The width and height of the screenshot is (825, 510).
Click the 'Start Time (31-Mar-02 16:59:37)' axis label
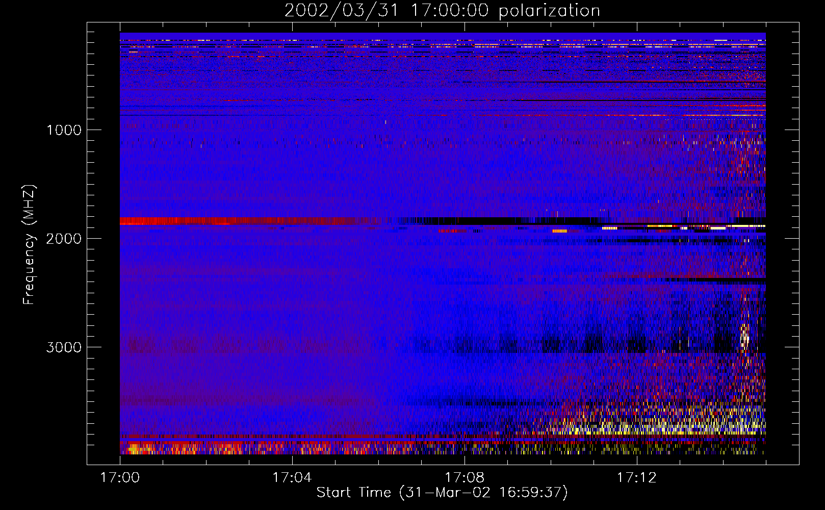(442, 493)
